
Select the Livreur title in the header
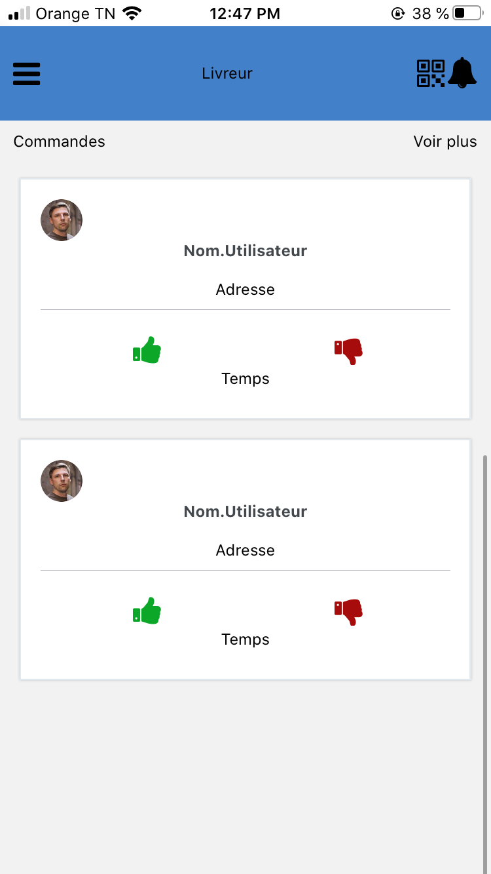click(227, 73)
